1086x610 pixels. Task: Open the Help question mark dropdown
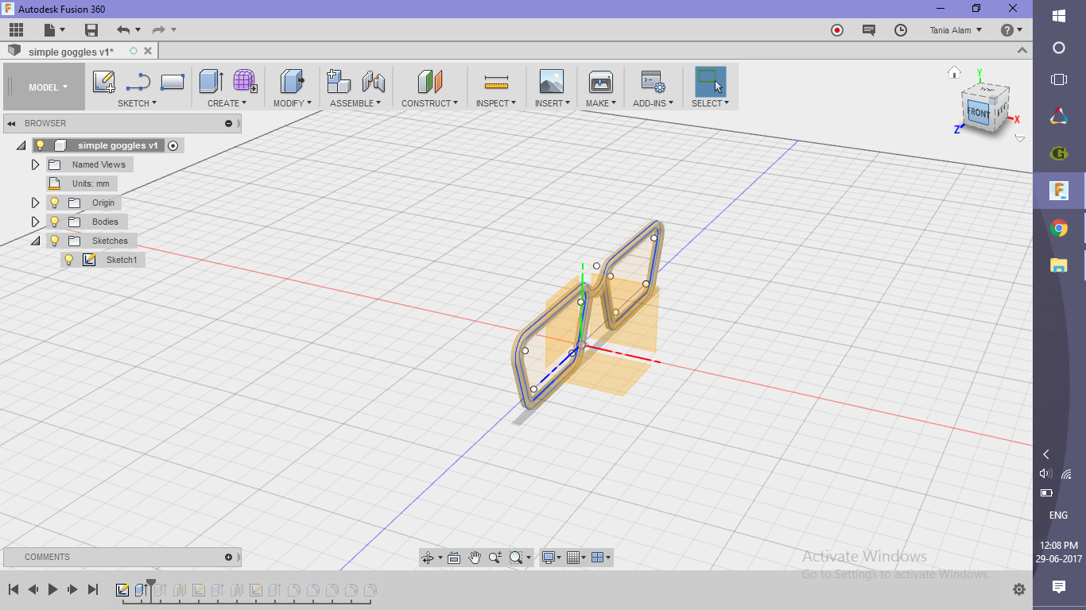[x=1011, y=30]
